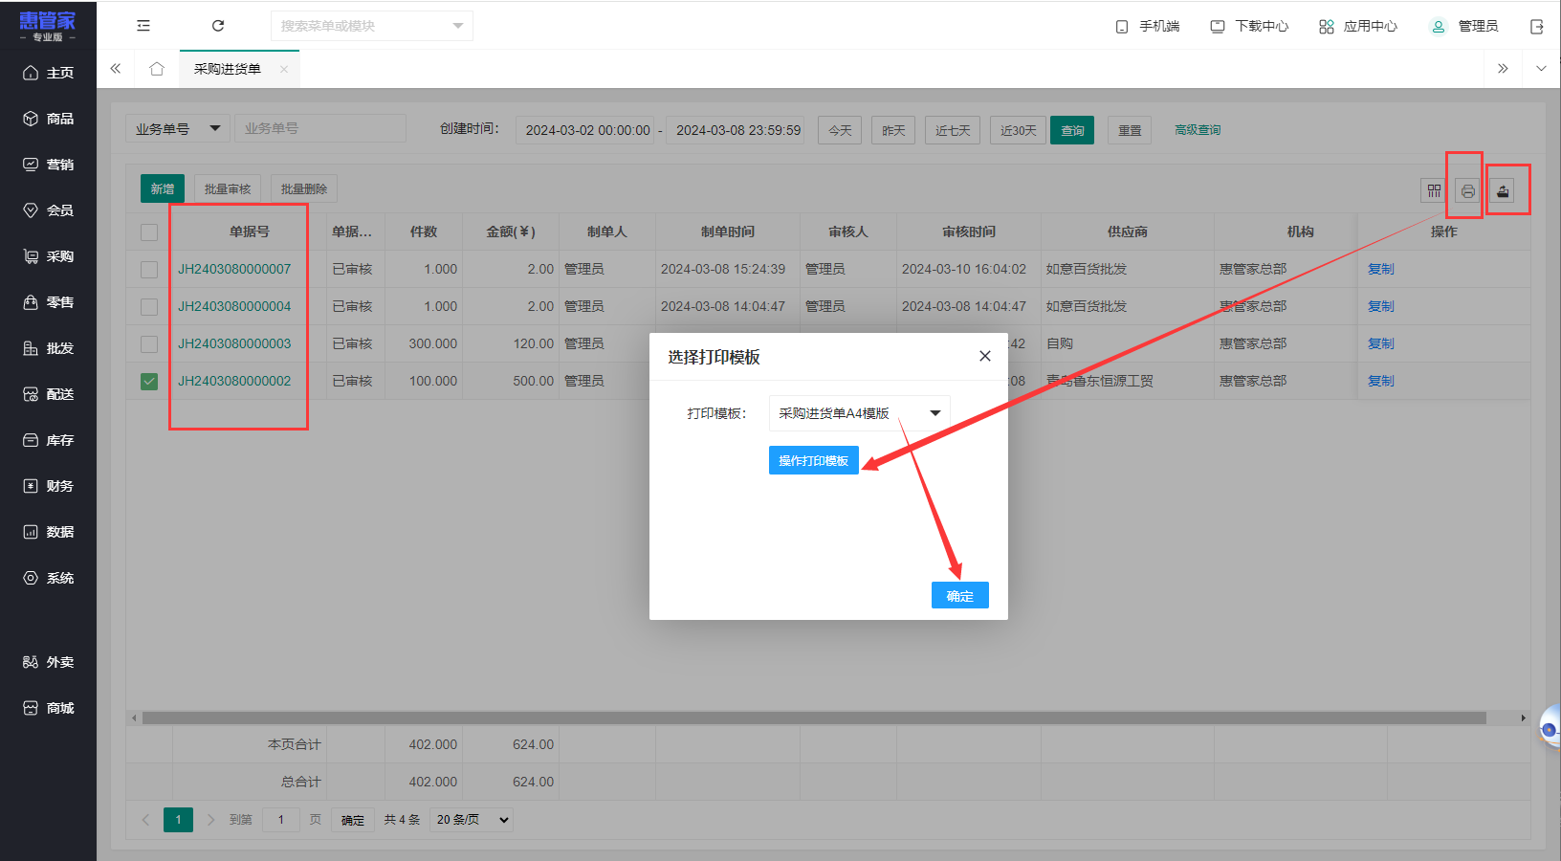The height and width of the screenshot is (861, 1561).
Task: Go to the home tab icon
Action: click(157, 69)
